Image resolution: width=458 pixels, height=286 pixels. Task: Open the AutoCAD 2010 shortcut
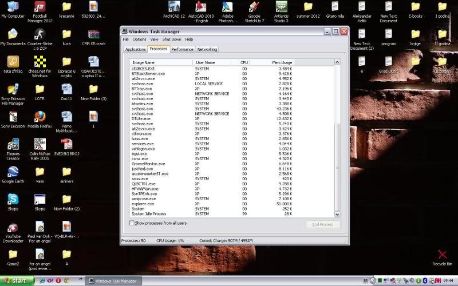click(200, 7)
